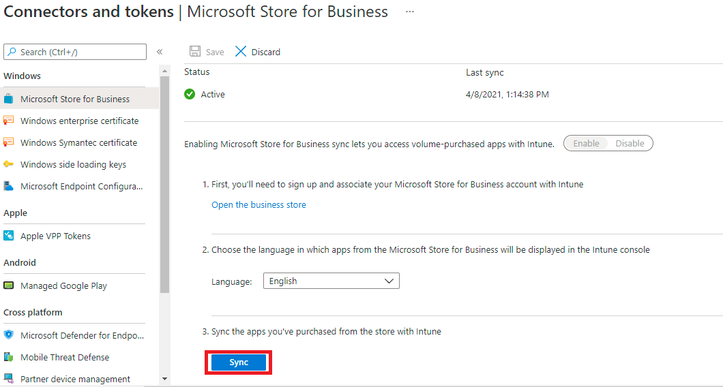This screenshot has height=387, width=723.
Task: Click the Windows Symantec certificate icon
Action: (x=8, y=142)
